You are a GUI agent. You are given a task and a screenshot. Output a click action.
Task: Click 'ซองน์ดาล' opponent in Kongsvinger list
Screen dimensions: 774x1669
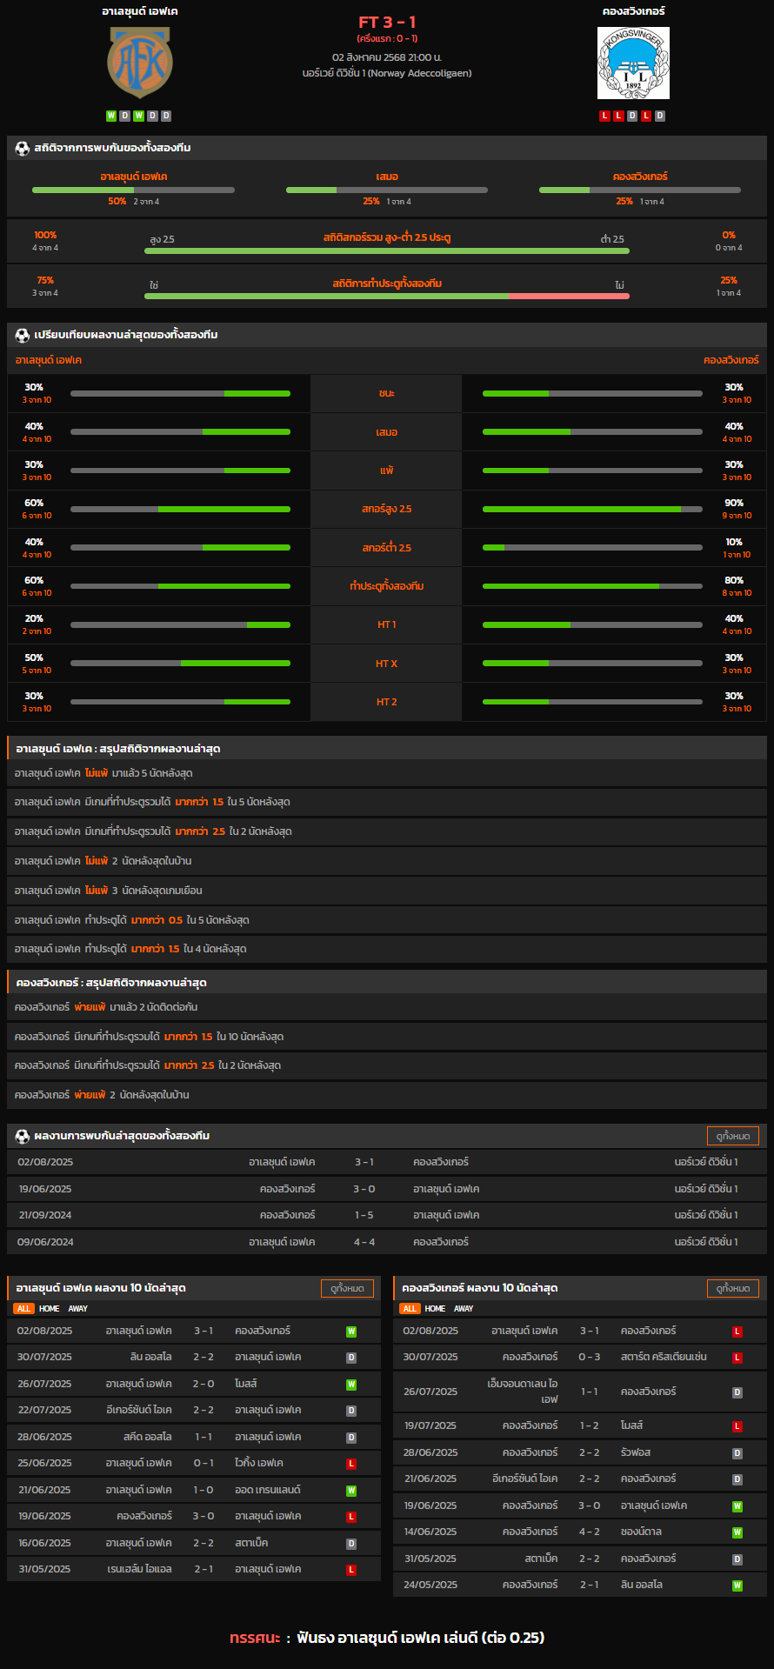click(x=641, y=1532)
